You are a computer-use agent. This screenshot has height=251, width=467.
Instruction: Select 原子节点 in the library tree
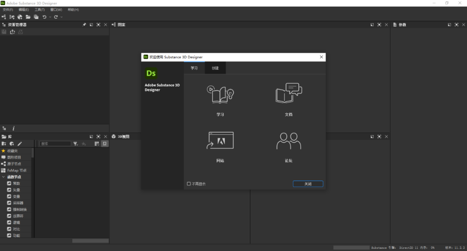point(14,164)
